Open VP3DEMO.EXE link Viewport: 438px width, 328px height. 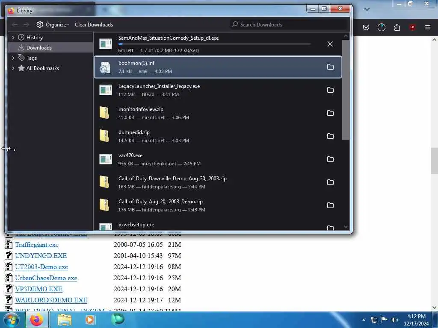click(x=38, y=289)
